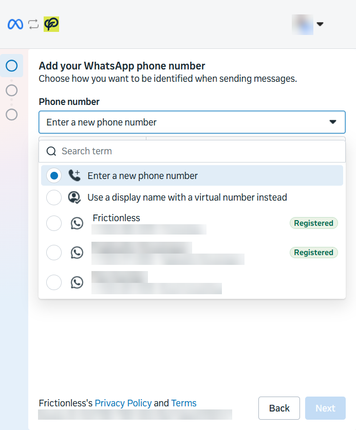This screenshot has width=356, height=430.
Task: Click WhatsApp icon of last unregistered number
Action: pos(77,282)
